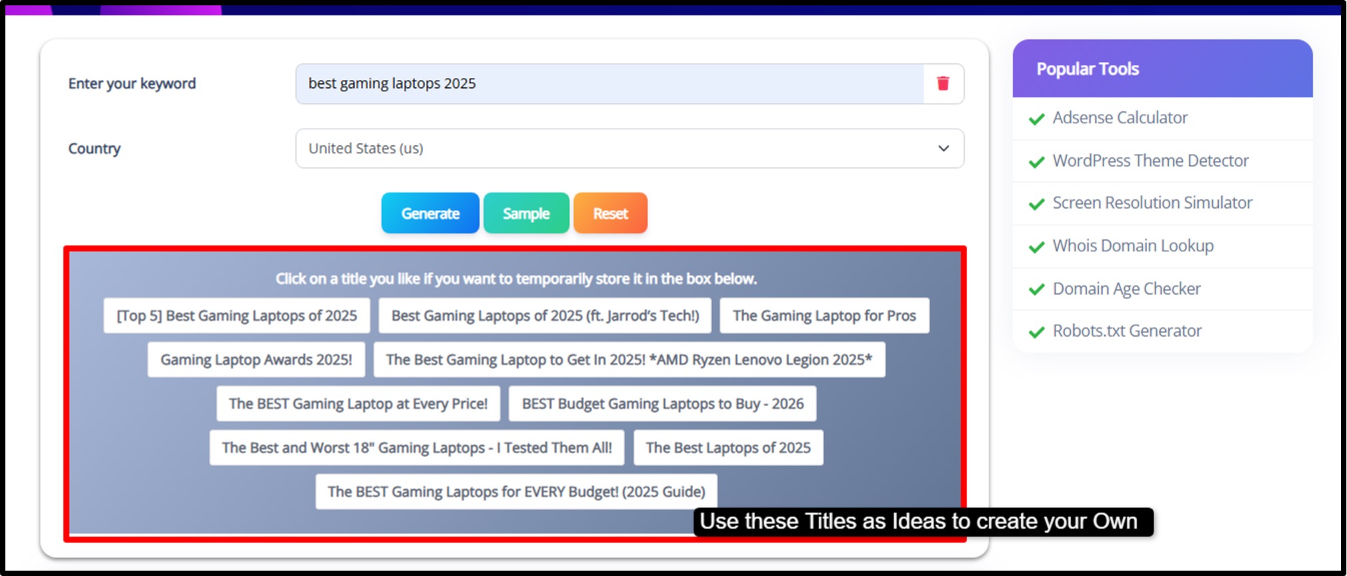Click the checkmark icon beside Domain Age Checker
Viewport: 1347px width, 576px height.
tap(1036, 289)
